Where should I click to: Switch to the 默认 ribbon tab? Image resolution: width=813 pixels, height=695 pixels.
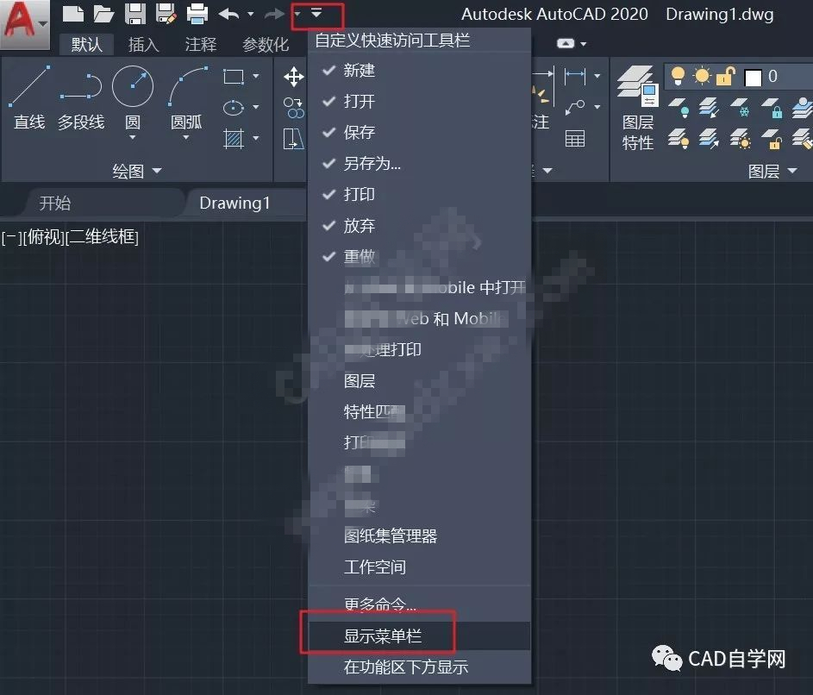(86, 44)
